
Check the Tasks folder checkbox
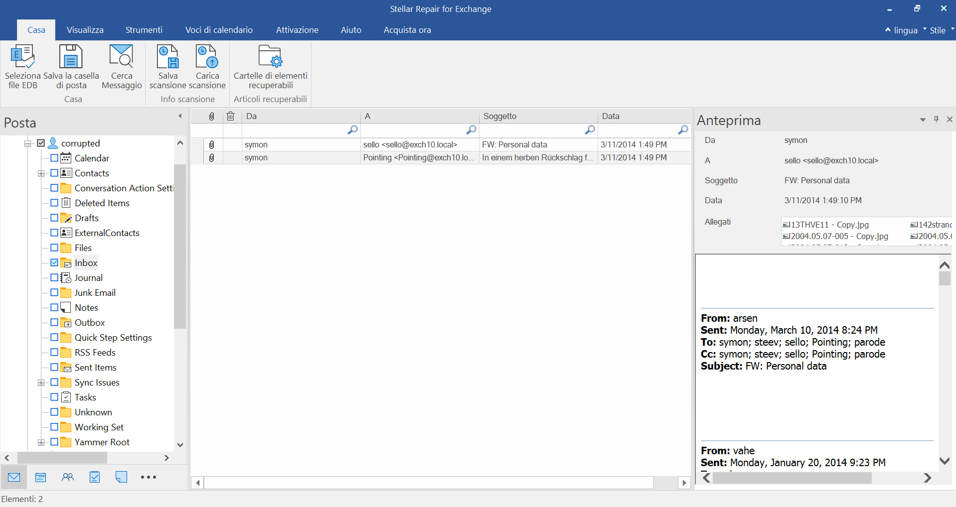coord(54,397)
